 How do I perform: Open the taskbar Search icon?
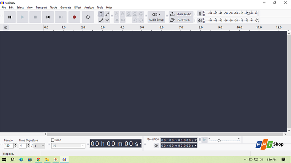[x=12, y=159]
